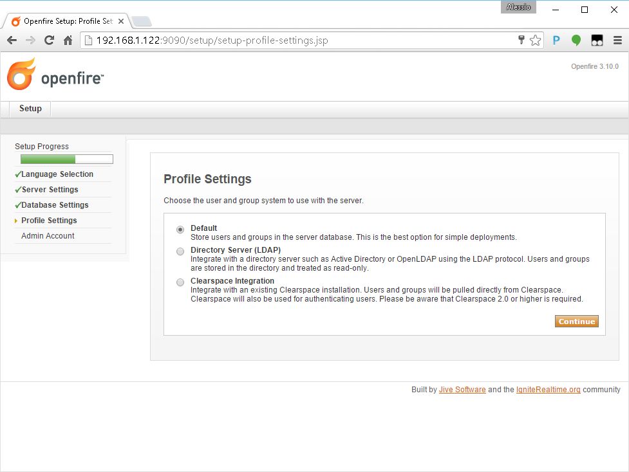The image size is (629, 472).
Task: Reload the page with refresh icon
Action: click(x=49, y=41)
